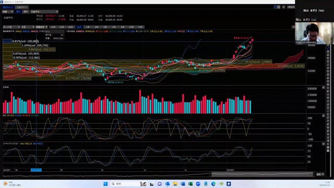Expand the candlestick chart type dropdown
This screenshot has width=334, height=188.
(11, 27)
